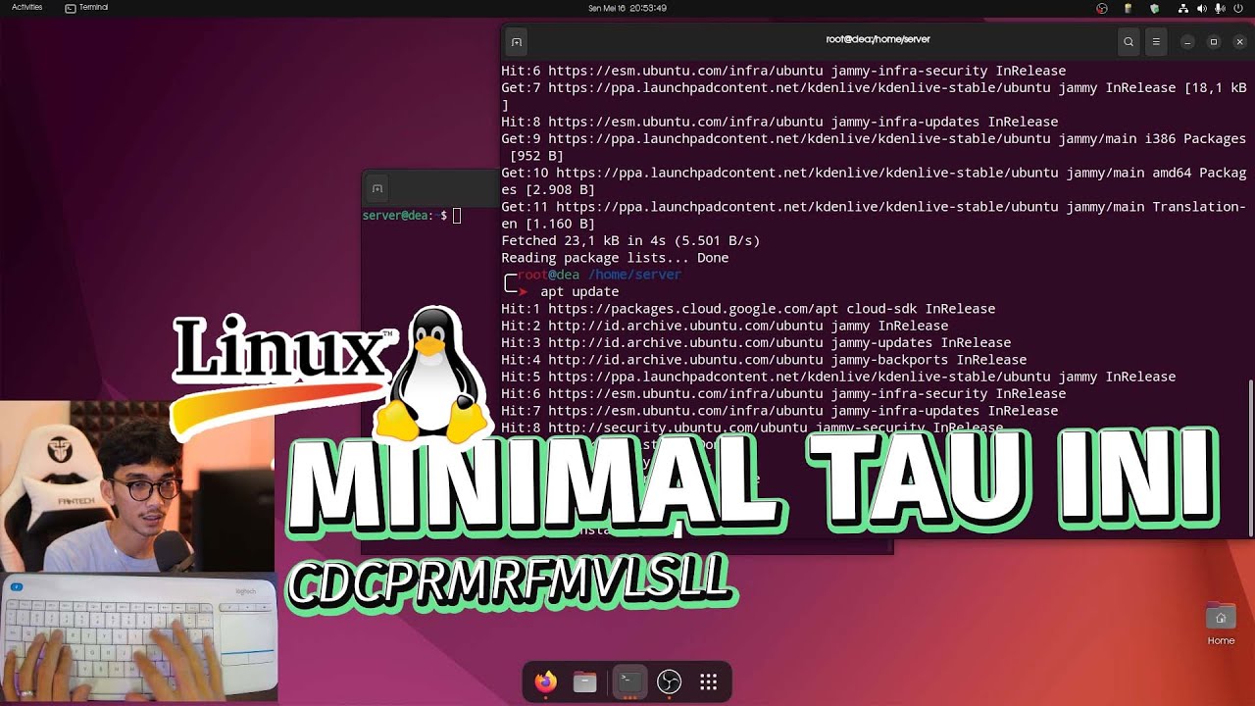The image size is (1255, 706).
Task: Click the green shield tray icon
Action: tap(1154, 8)
